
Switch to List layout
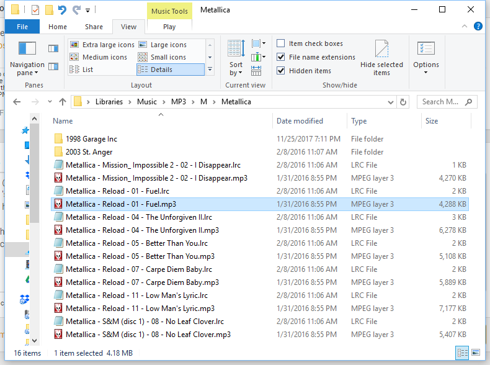pos(81,70)
